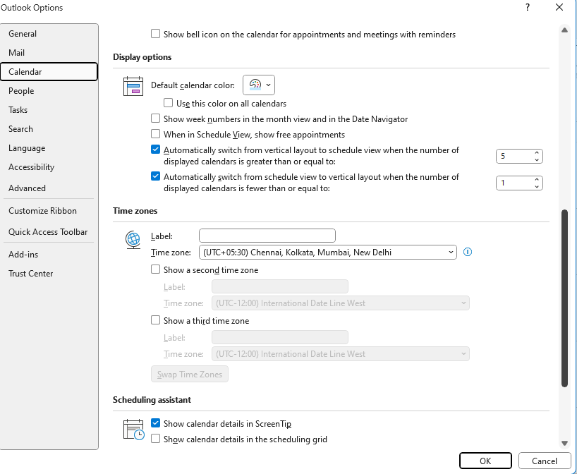577x474 pixels.
Task: Expand the primary Time zone dropdown
Action: tap(328, 253)
